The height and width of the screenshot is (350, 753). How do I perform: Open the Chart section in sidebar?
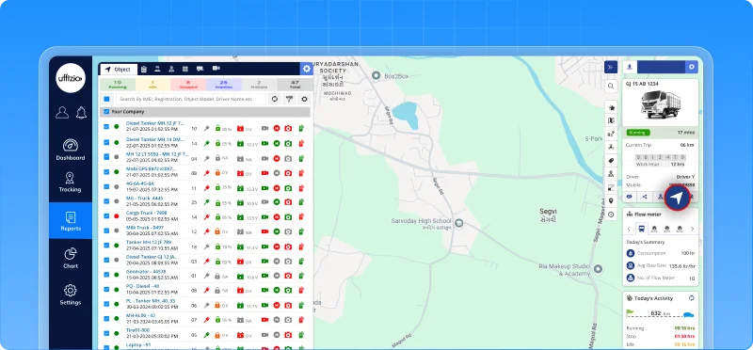point(70,258)
